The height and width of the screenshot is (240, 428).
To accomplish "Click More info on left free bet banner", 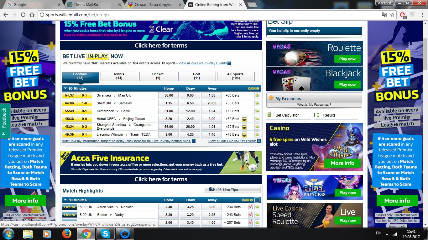I will [x=25, y=201].
